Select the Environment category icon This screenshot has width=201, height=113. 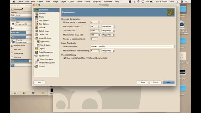[x=37, y=10]
